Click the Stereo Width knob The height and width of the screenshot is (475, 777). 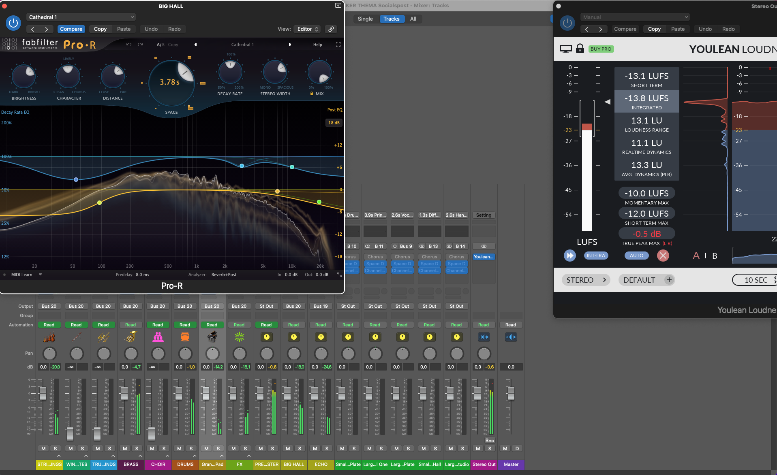(275, 72)
